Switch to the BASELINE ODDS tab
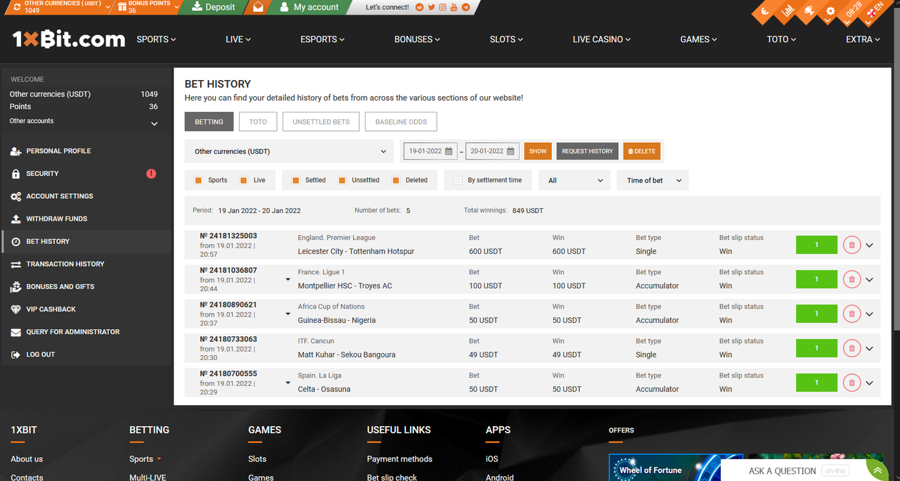900x481 pixels. click(x=401, y=122)
